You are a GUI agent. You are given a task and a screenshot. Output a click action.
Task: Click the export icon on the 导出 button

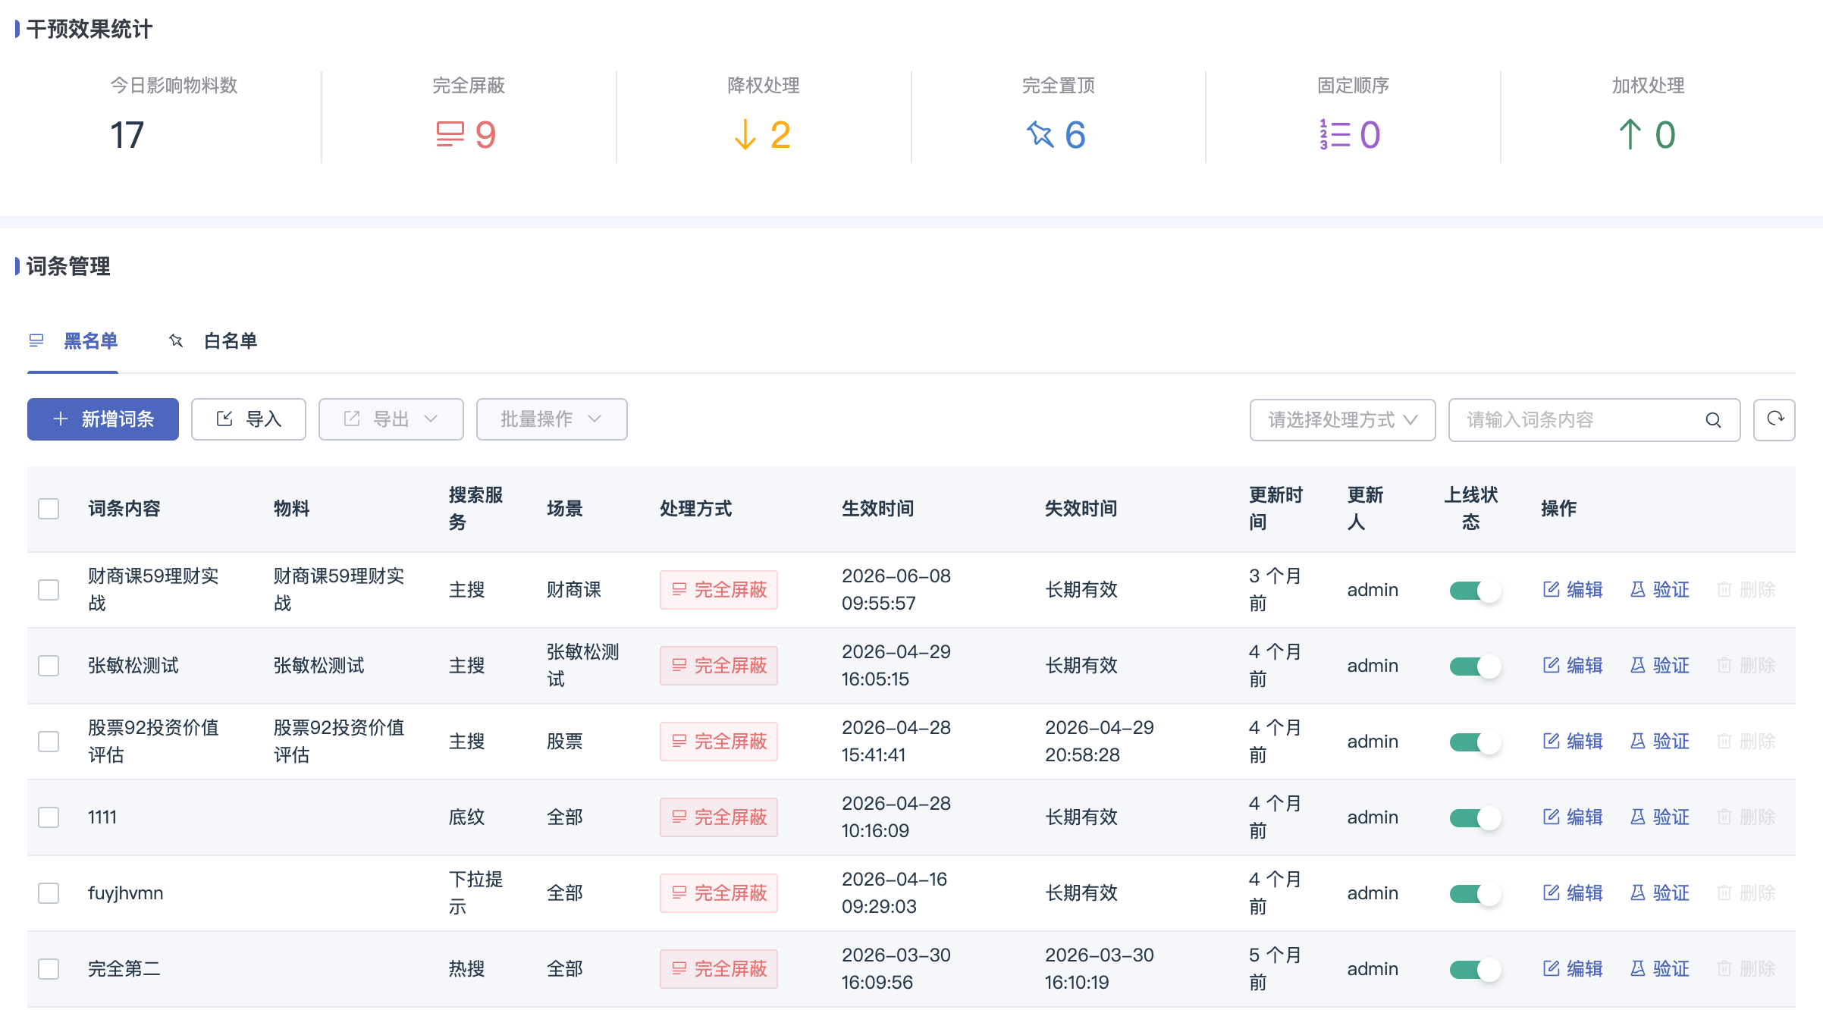(352, 419)
